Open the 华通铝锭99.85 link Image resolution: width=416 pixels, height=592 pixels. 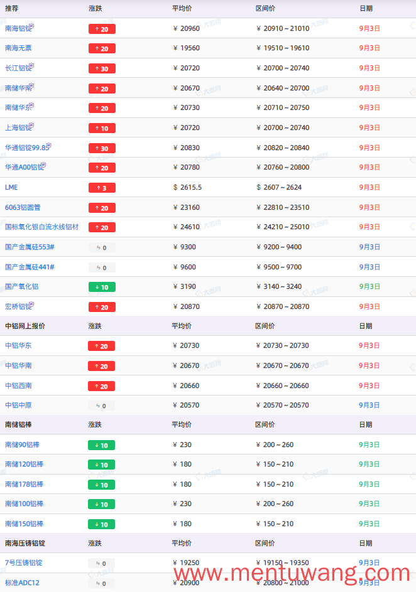pyautogui.click(x=27, y=148)
